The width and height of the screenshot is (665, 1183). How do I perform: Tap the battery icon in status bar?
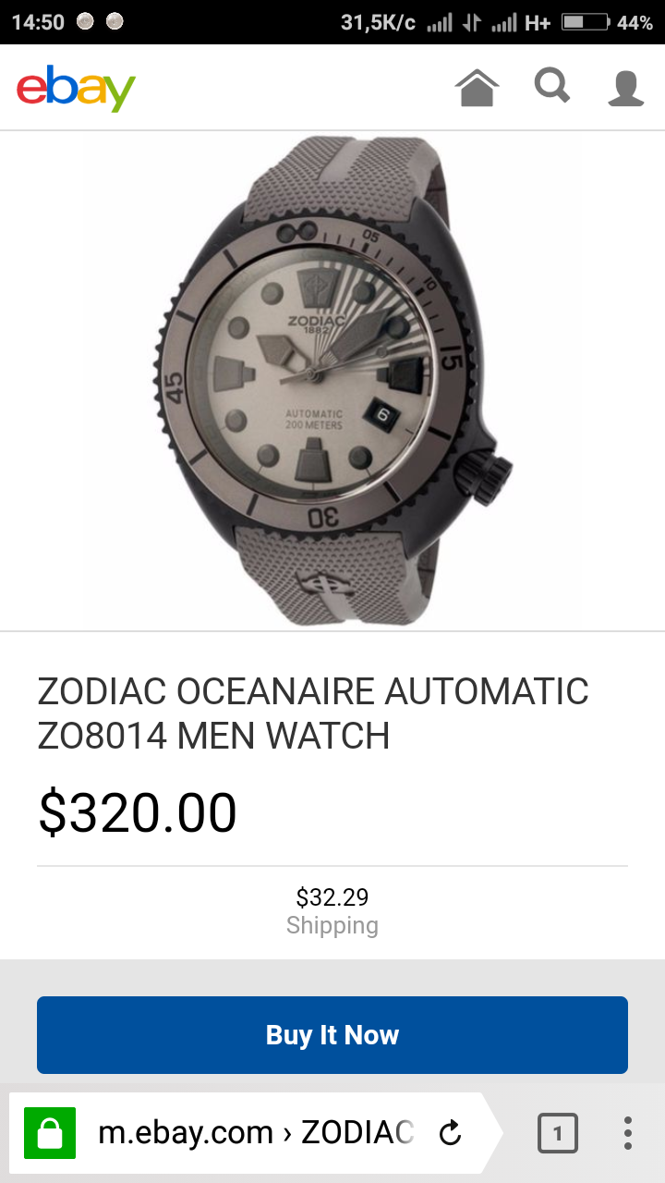point(586,22)
